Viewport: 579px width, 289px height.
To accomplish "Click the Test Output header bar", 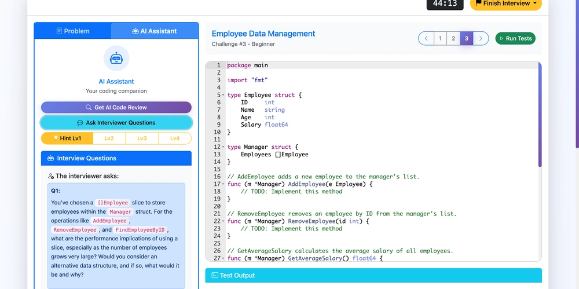I will pos(373,275).
